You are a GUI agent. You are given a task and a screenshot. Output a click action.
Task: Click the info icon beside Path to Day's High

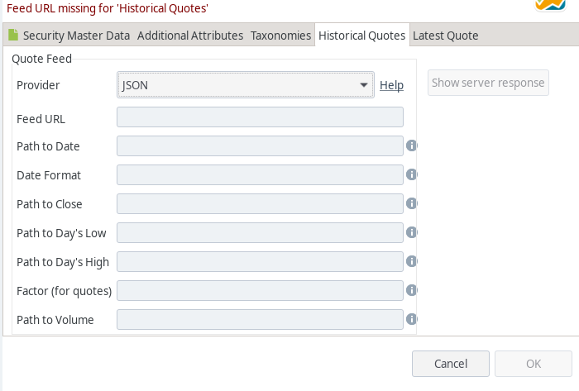(x=411, y=261)
